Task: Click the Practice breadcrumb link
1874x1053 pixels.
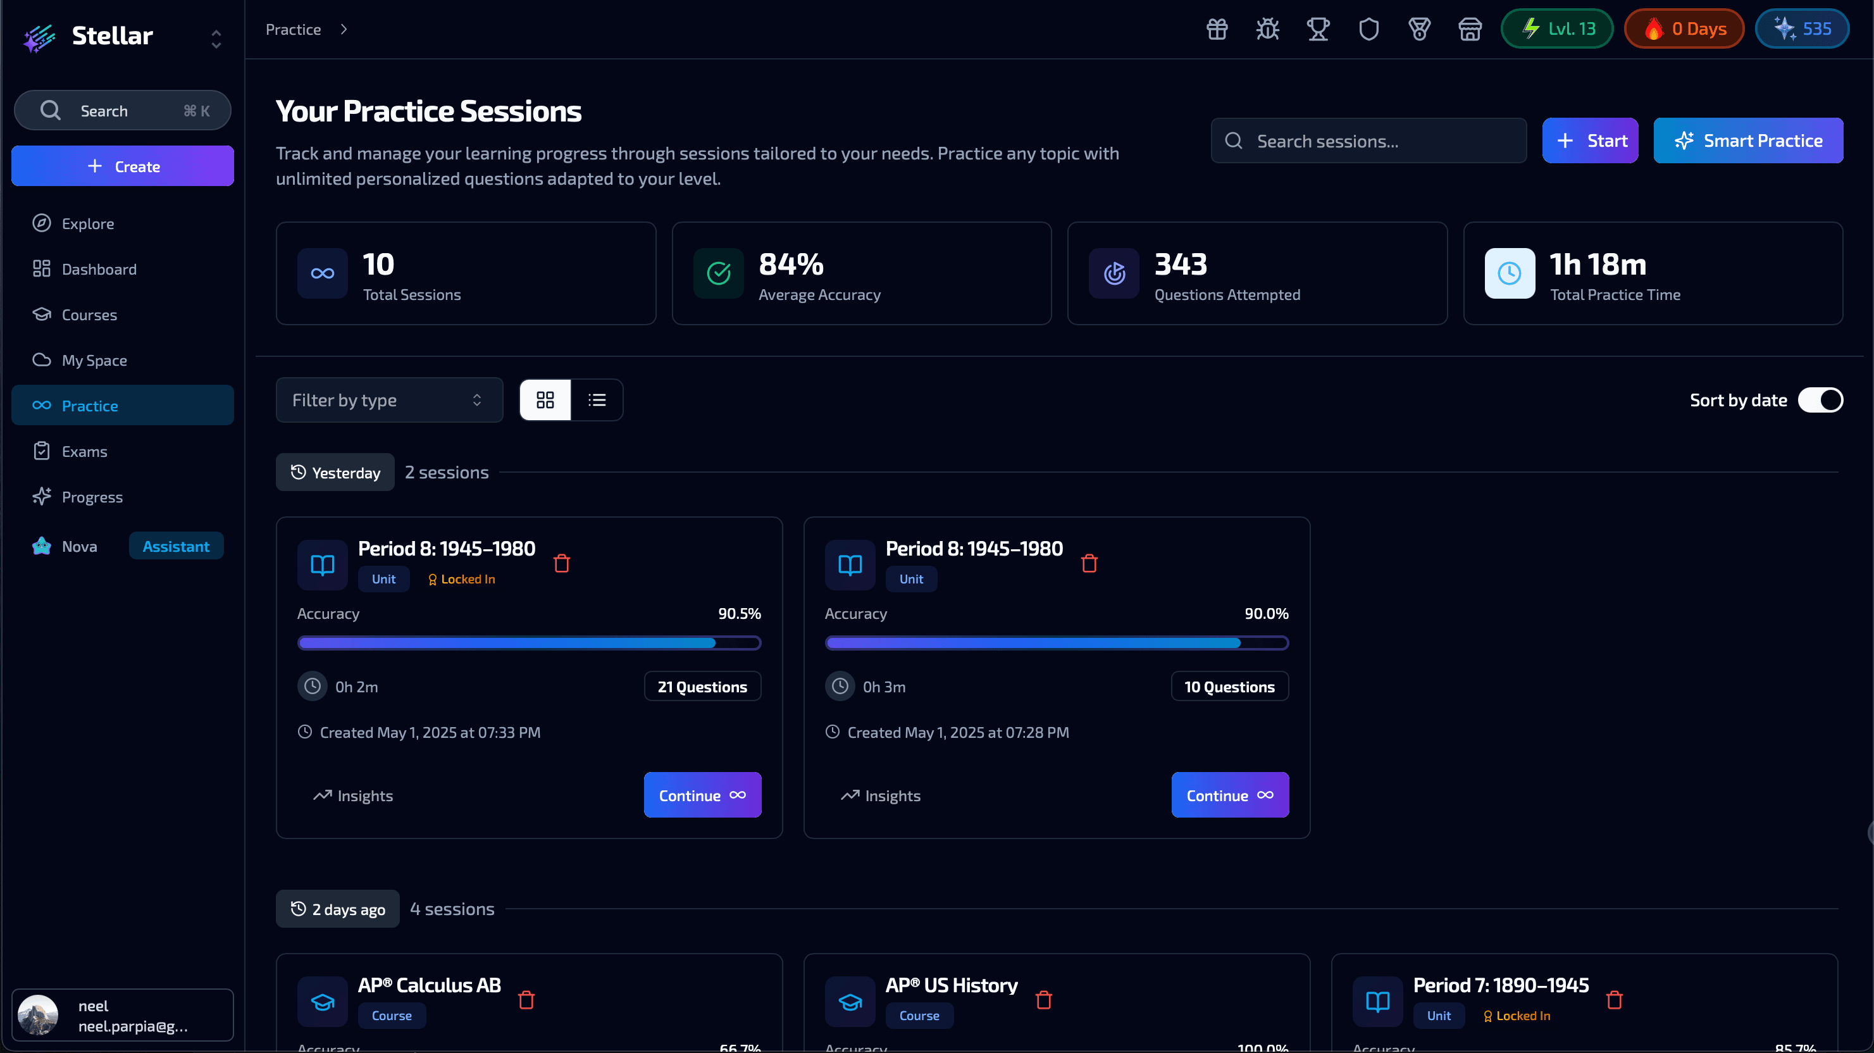Action: [x=293, y=29]
